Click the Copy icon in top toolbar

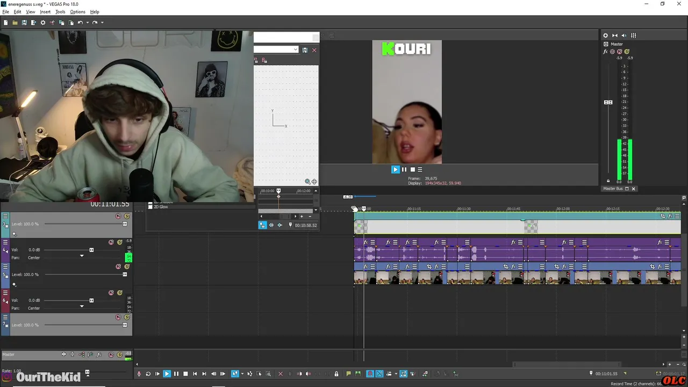(61, 23)
